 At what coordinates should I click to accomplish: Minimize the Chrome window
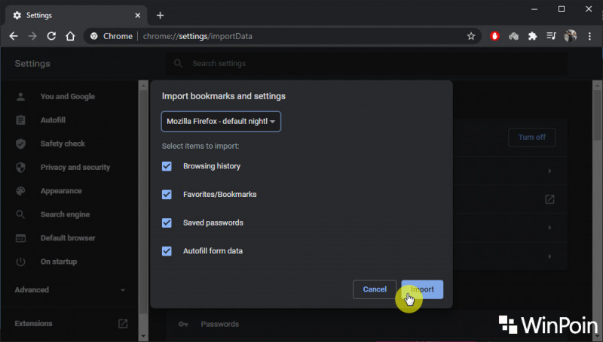(x=534, y=9)
